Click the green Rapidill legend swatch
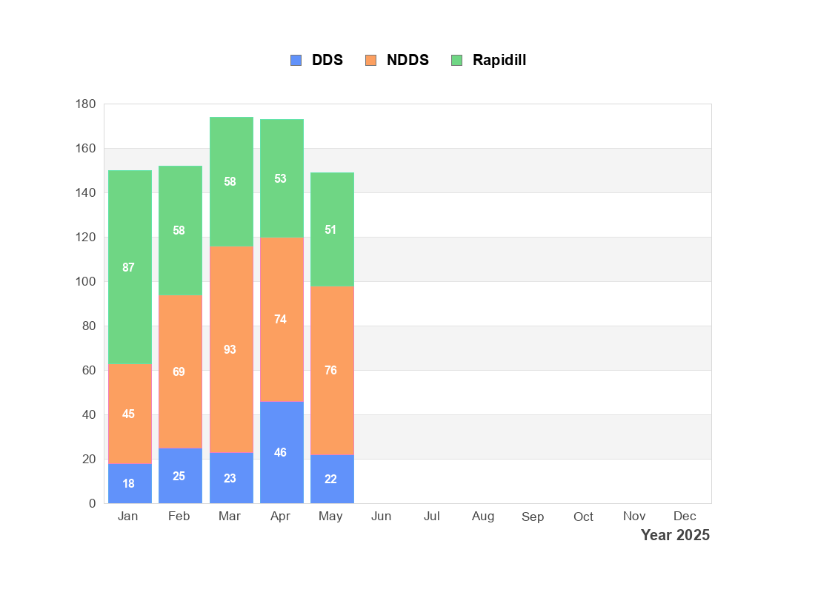Screen dimensions: 815x592 click(457, 60)
